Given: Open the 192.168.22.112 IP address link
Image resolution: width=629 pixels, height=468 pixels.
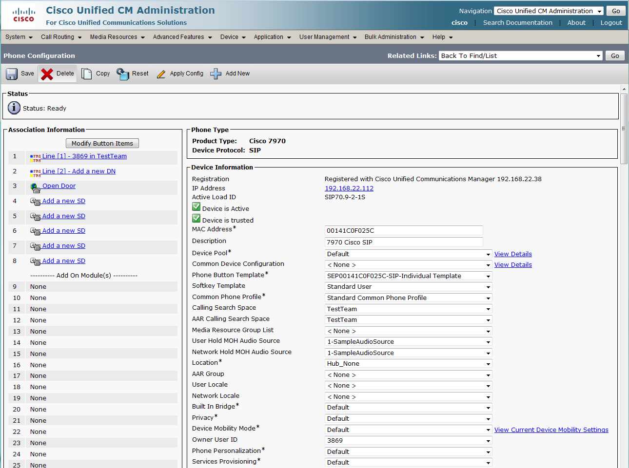Looking at the screenshot, I should pyautogui.click(x=349, y=188).
